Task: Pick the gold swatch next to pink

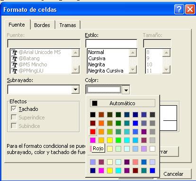Action: point(101,140)
